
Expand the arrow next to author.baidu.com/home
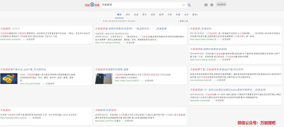[x=24, y=39]
